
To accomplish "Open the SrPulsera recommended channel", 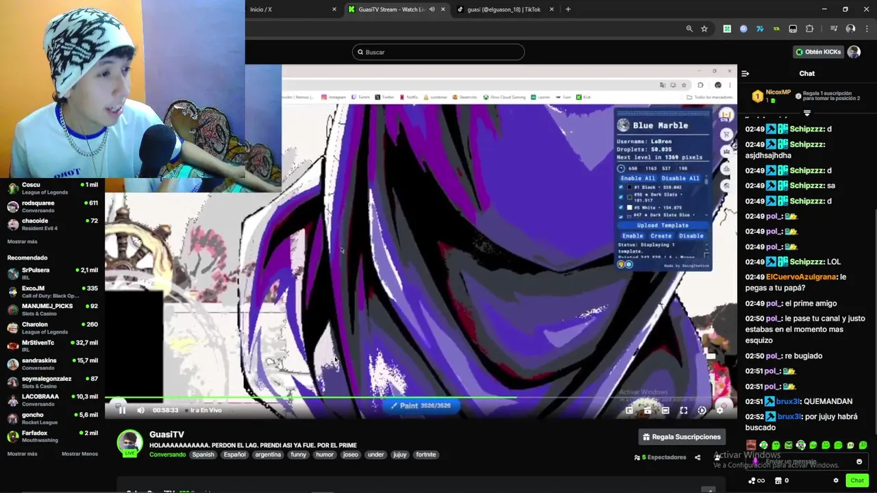I will tap(51, 273).
